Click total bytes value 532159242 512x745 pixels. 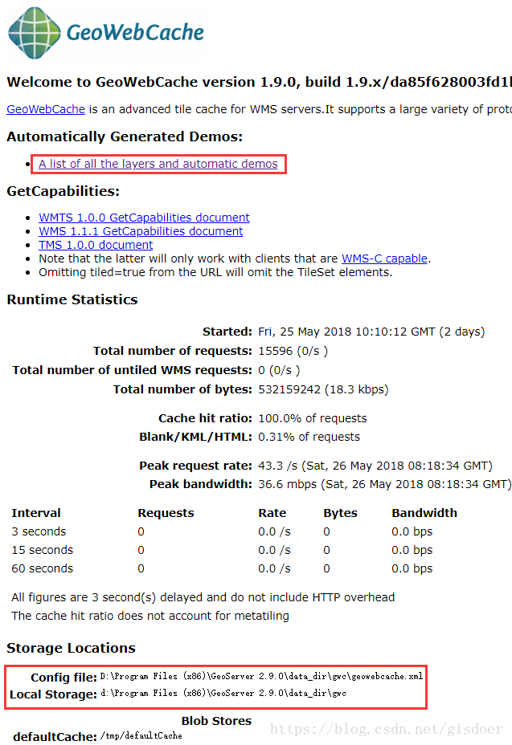(x=324, y=389)
